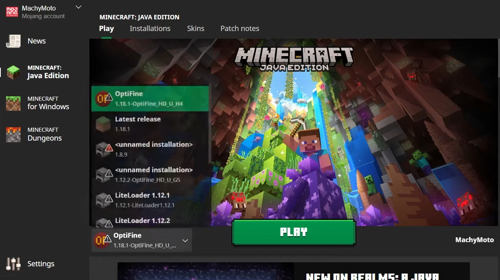The image size is (500, 280).
Task: Click the Mojang Studios logo icon
Action: [x=12, y=12]
